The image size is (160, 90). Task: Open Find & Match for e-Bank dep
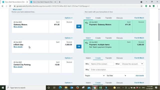coord(139,38)
